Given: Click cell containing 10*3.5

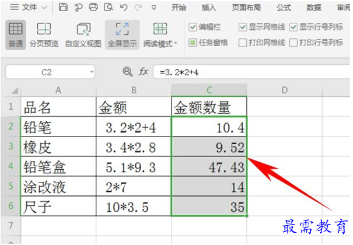Looking at the screenshot, I should pyautogui.click(x=134, y=206).
